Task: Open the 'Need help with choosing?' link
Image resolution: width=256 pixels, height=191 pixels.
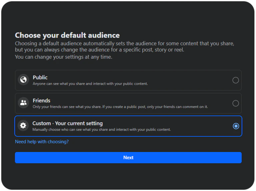Action: pyautogui.click(x=42, y=142)
